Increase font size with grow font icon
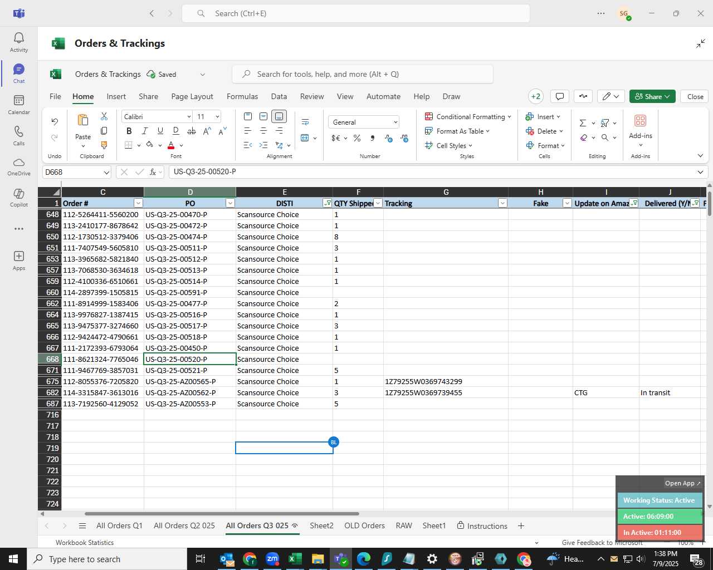 [207, 131]
